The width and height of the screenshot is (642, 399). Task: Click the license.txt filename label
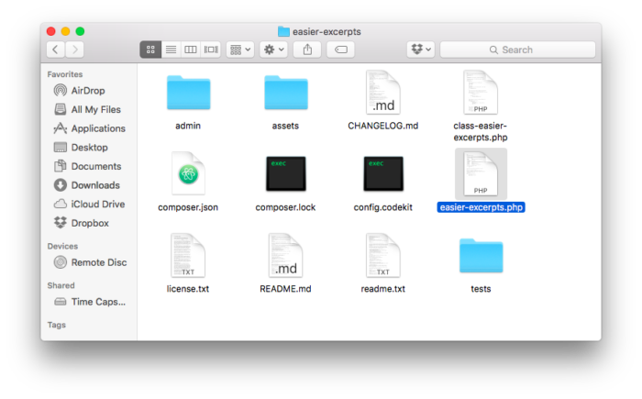(188, 289)
